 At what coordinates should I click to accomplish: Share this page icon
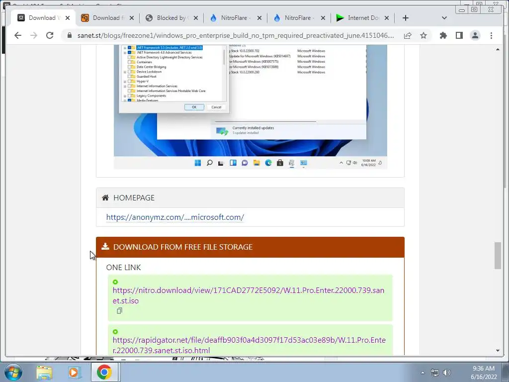coord(408,35)
